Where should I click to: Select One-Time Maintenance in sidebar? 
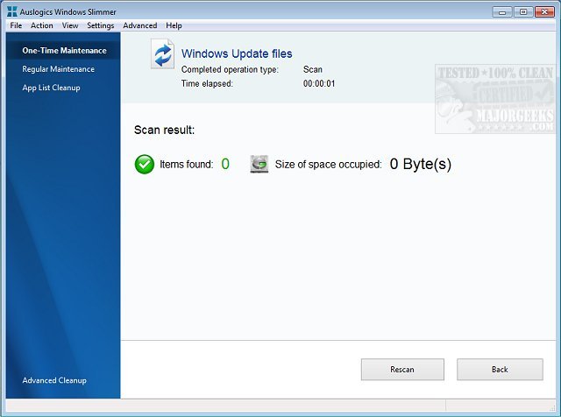(64, 51)
